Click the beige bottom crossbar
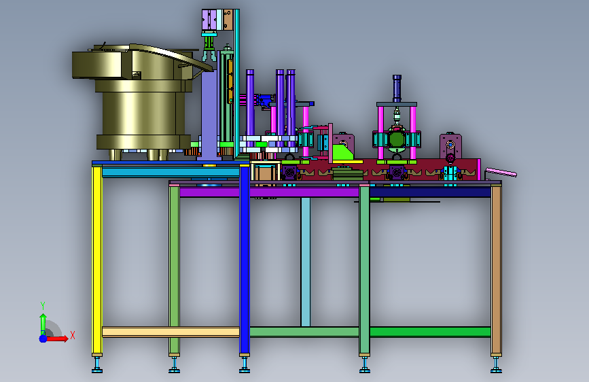The height and width of the screenshot is (382, 589). pyautogui.click(x=171, y=332)
